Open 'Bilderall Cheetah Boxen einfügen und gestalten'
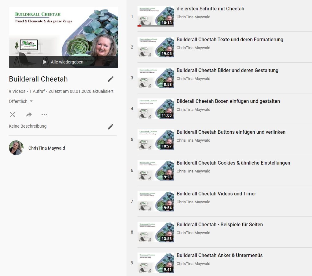Image resolution: width=312 pixels, height=276 pixels. (x=228, y=101)
